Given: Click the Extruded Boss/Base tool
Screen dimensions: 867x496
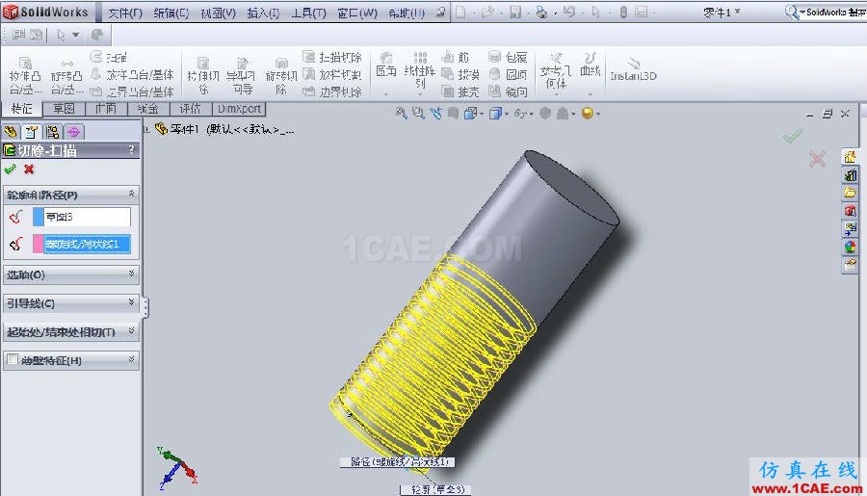Looking at the screenshot, I should pyautogui.click(x=25, y=76).
